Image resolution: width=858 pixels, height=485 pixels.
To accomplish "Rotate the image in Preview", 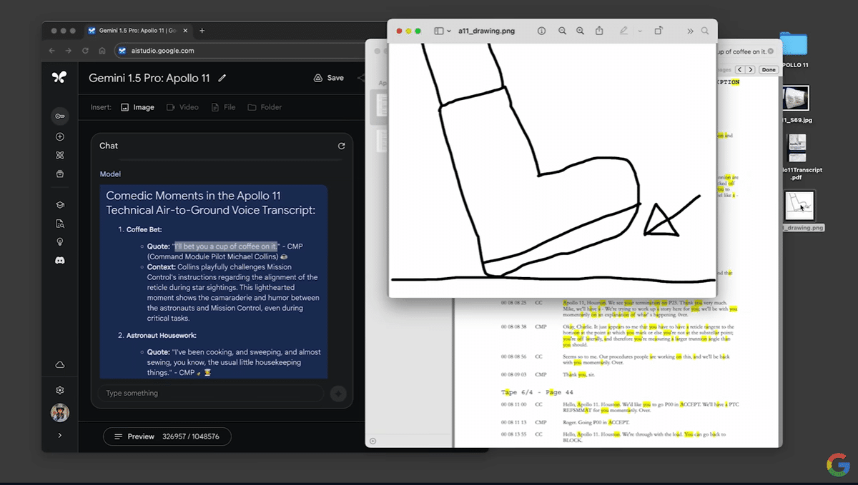I will pyautogui.click(x=659, y=31).
